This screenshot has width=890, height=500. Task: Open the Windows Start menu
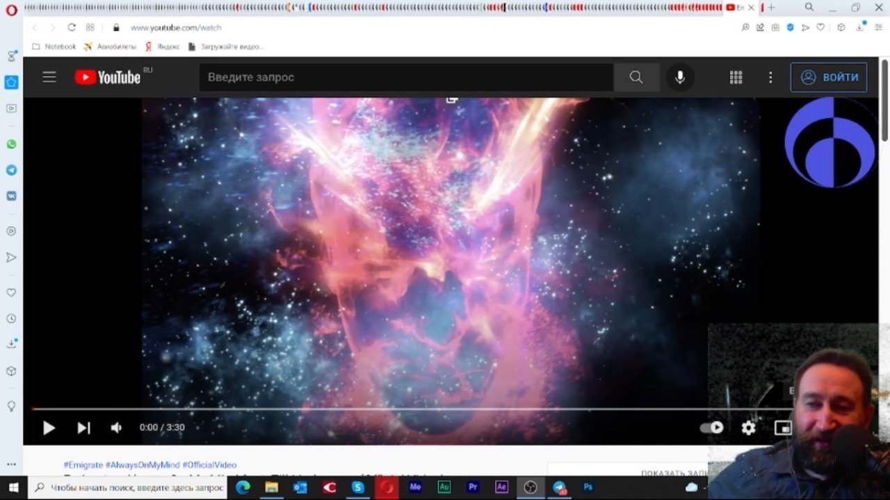pyautogui.click(x=13, y=487)
